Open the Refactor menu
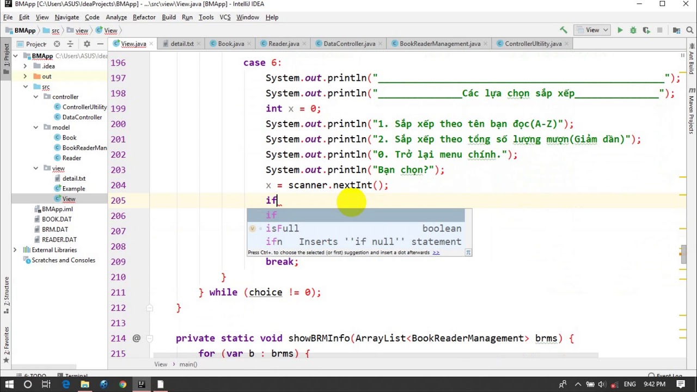Screen dimensions: 697x392 click(x=144, y=17)
